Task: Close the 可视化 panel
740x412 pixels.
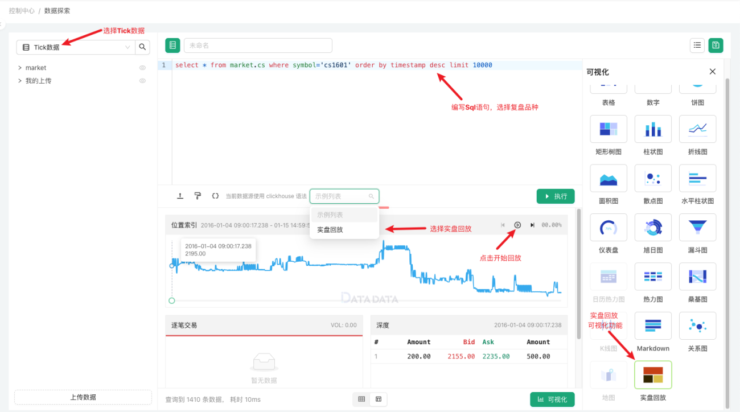Action: tap(712, 72)
